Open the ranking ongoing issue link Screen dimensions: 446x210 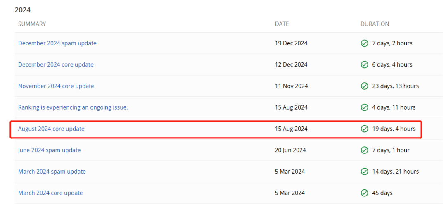click(73, 107)
